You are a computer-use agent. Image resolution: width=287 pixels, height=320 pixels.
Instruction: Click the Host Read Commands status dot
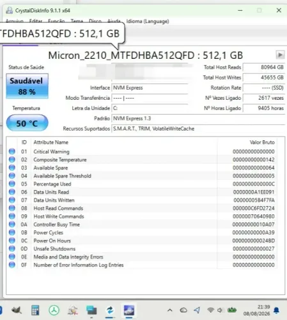pos(12,208)
